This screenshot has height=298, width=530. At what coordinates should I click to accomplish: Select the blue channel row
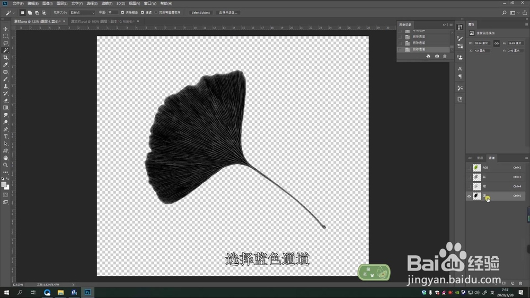(x=496, y=196)
